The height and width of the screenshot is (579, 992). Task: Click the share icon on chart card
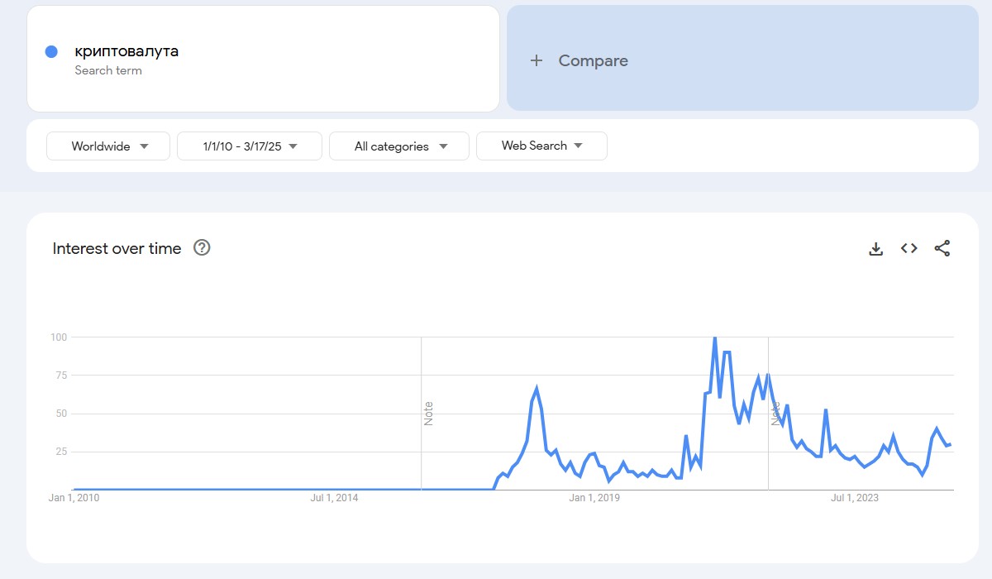click(x=942, y=248)
